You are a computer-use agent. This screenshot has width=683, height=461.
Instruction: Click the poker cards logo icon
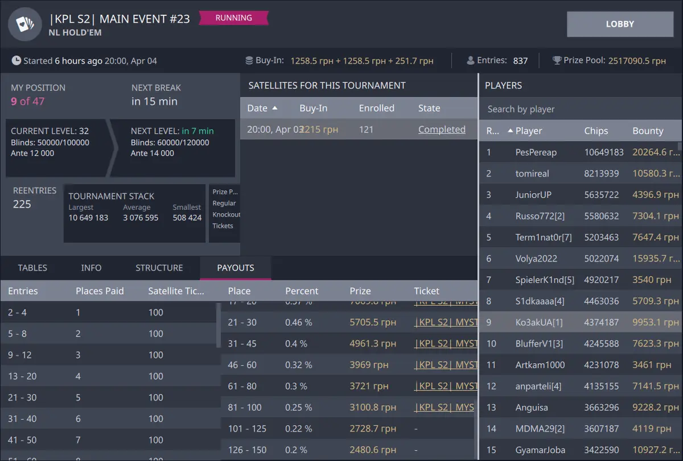(x=24, y=24)
